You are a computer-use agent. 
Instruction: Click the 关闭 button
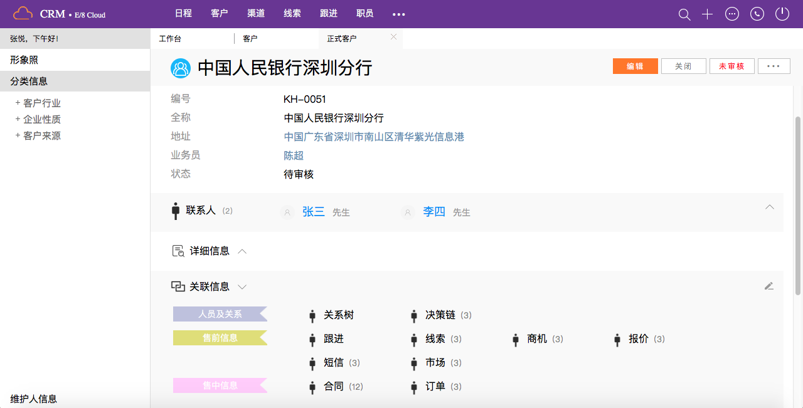tap(684, 66)
